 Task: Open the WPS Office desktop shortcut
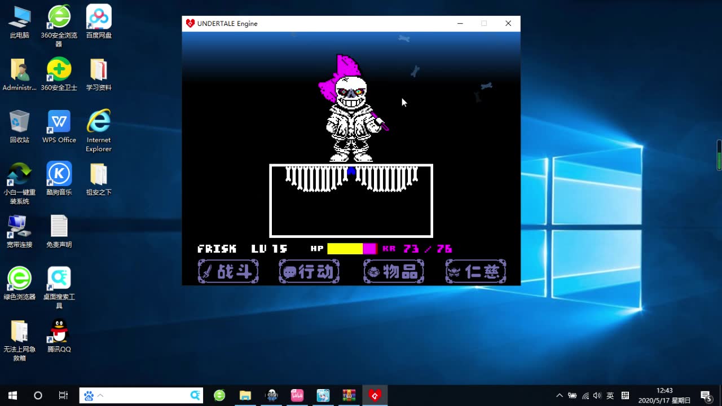tap(59, 127)
